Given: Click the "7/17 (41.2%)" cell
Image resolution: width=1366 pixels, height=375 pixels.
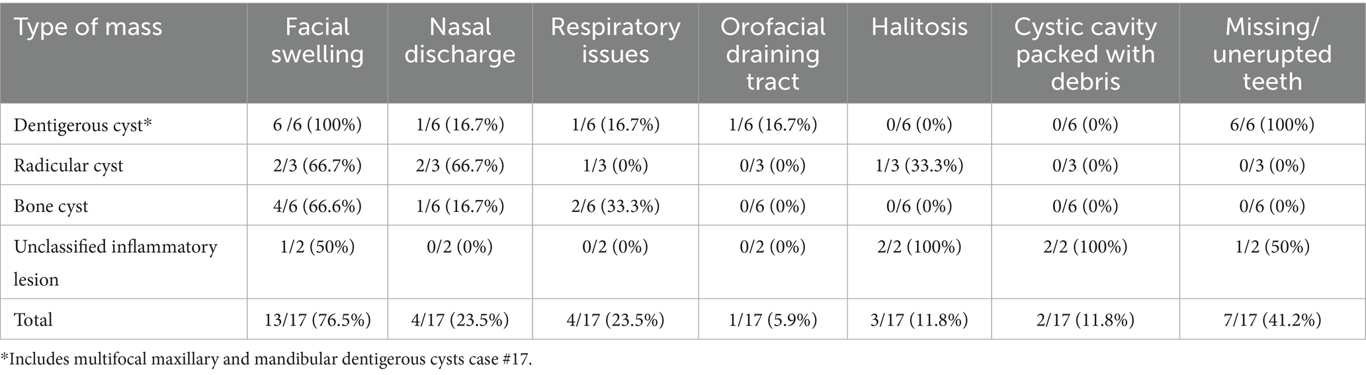Looking at the screenshot, I should [1271, 320].
